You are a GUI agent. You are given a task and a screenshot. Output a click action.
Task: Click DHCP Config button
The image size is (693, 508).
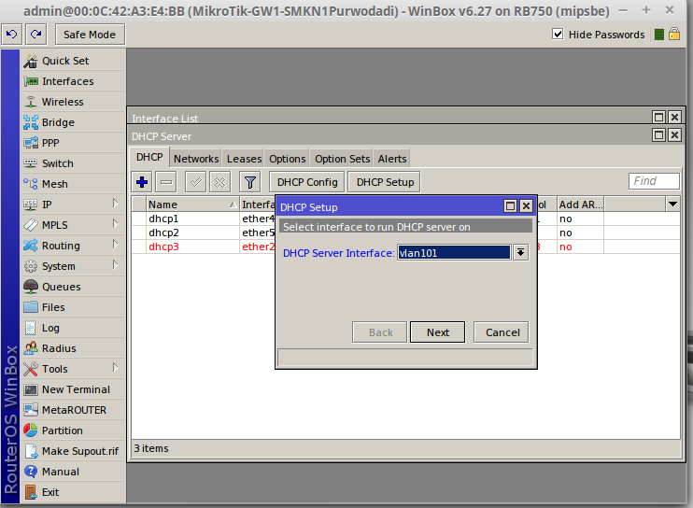(x=307, y=182)
